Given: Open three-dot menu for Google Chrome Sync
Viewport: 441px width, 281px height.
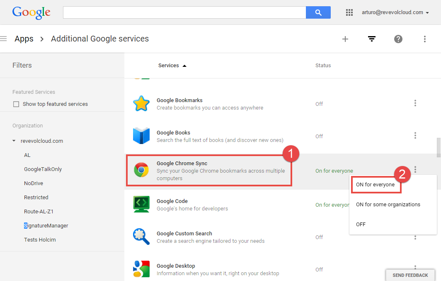Looking at the screenshot, I should coord(415,169).
